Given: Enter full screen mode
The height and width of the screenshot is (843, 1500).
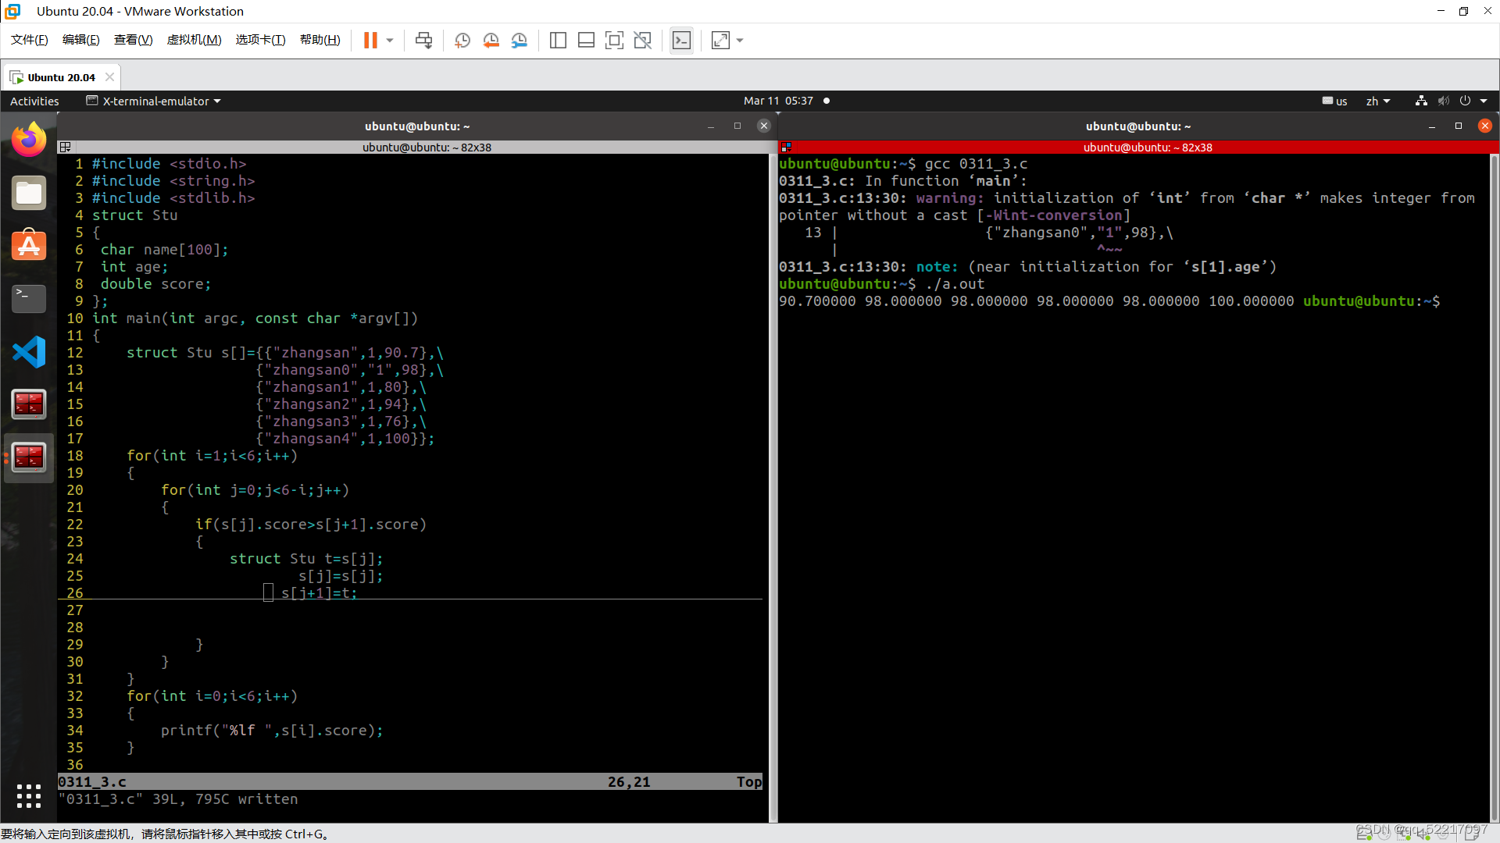Looking at the screenshot, I should pyautogui.click(x=614, y=41).
